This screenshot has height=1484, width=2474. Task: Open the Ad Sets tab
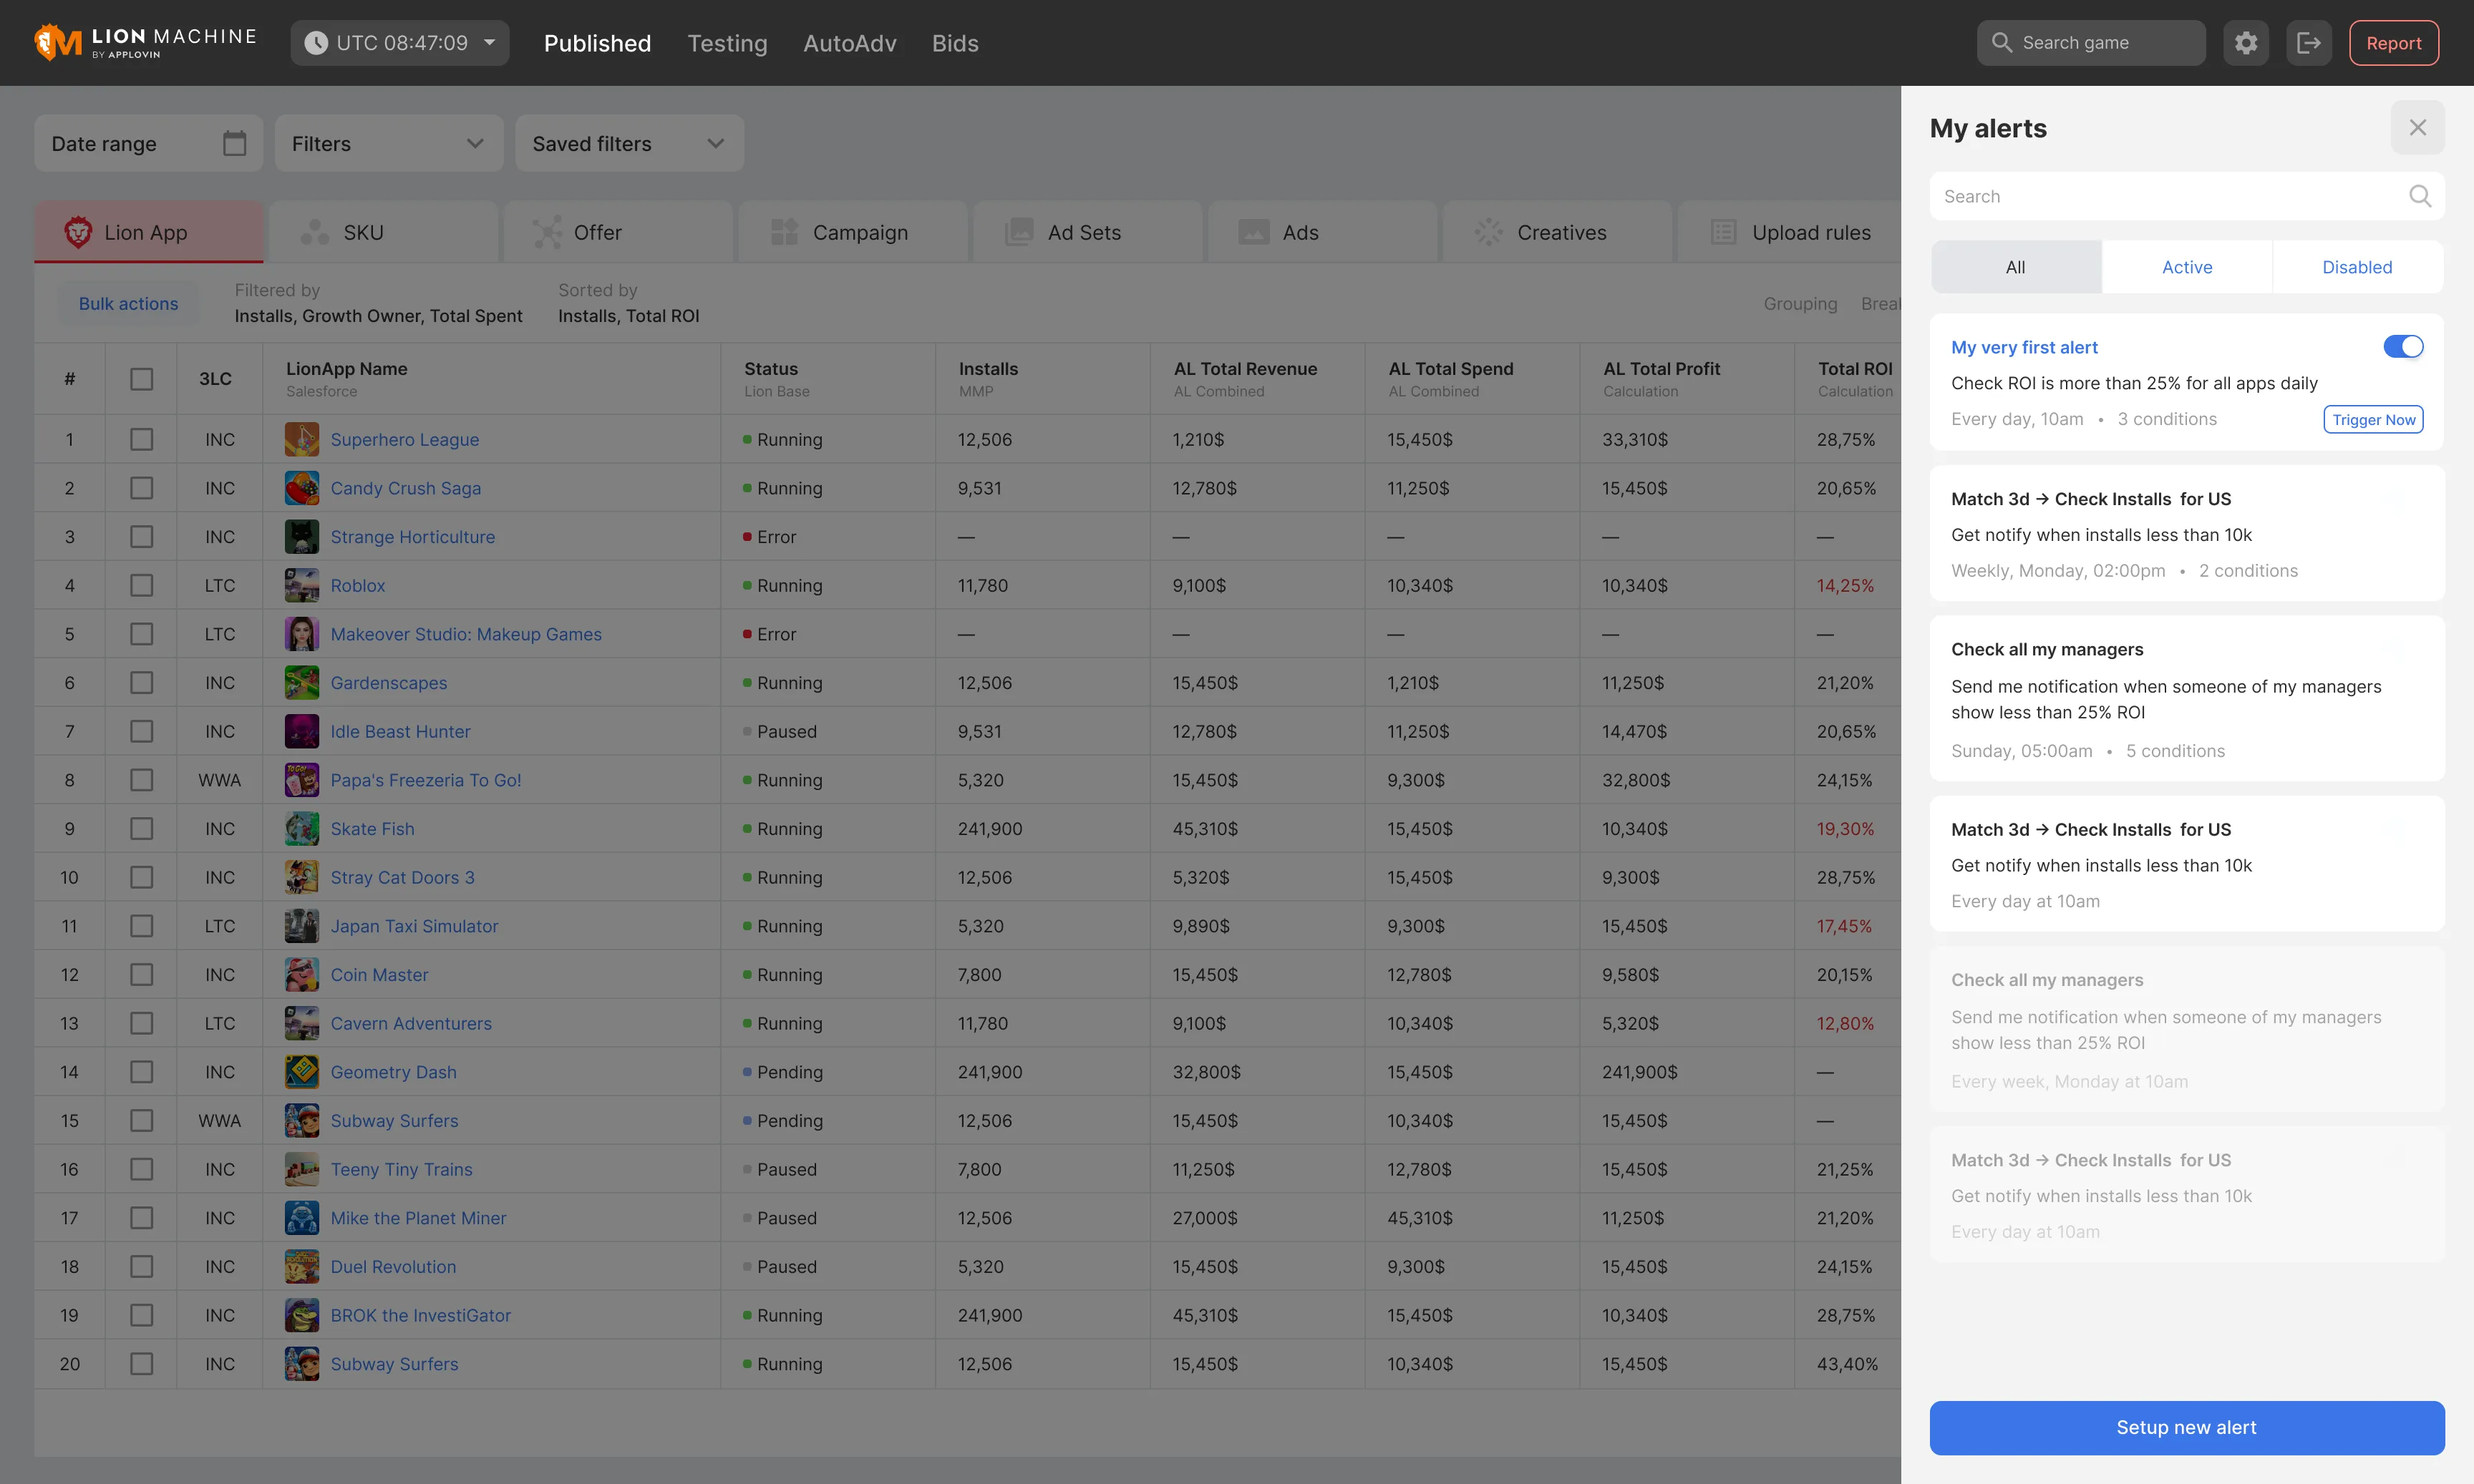tap(1088, 232)
